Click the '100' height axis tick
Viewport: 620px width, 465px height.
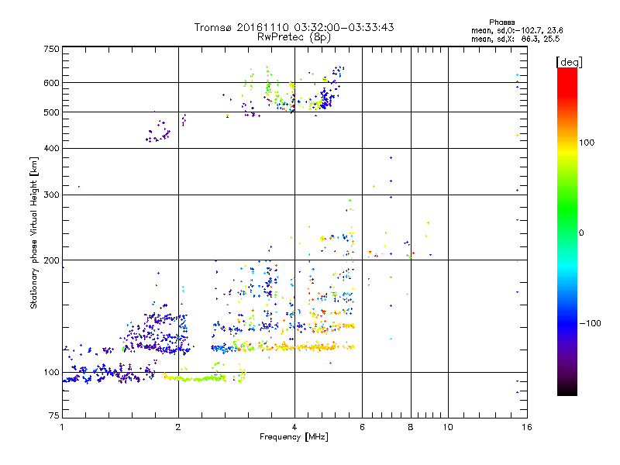coord(51,372)
